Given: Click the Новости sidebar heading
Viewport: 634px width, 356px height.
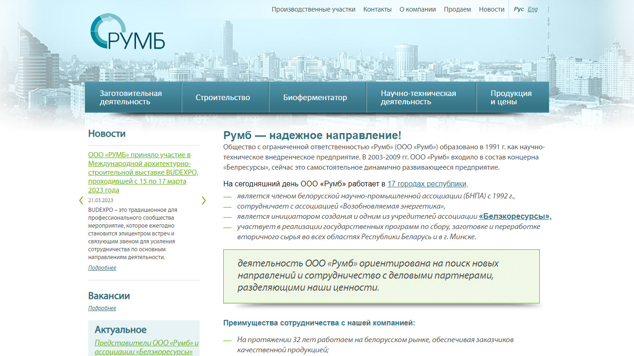Looking at the screenshot, I should tap(107, 133).
